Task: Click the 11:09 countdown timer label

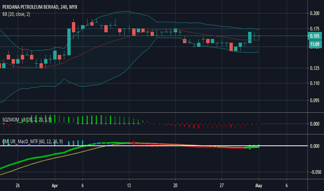Action: [315, 44]
